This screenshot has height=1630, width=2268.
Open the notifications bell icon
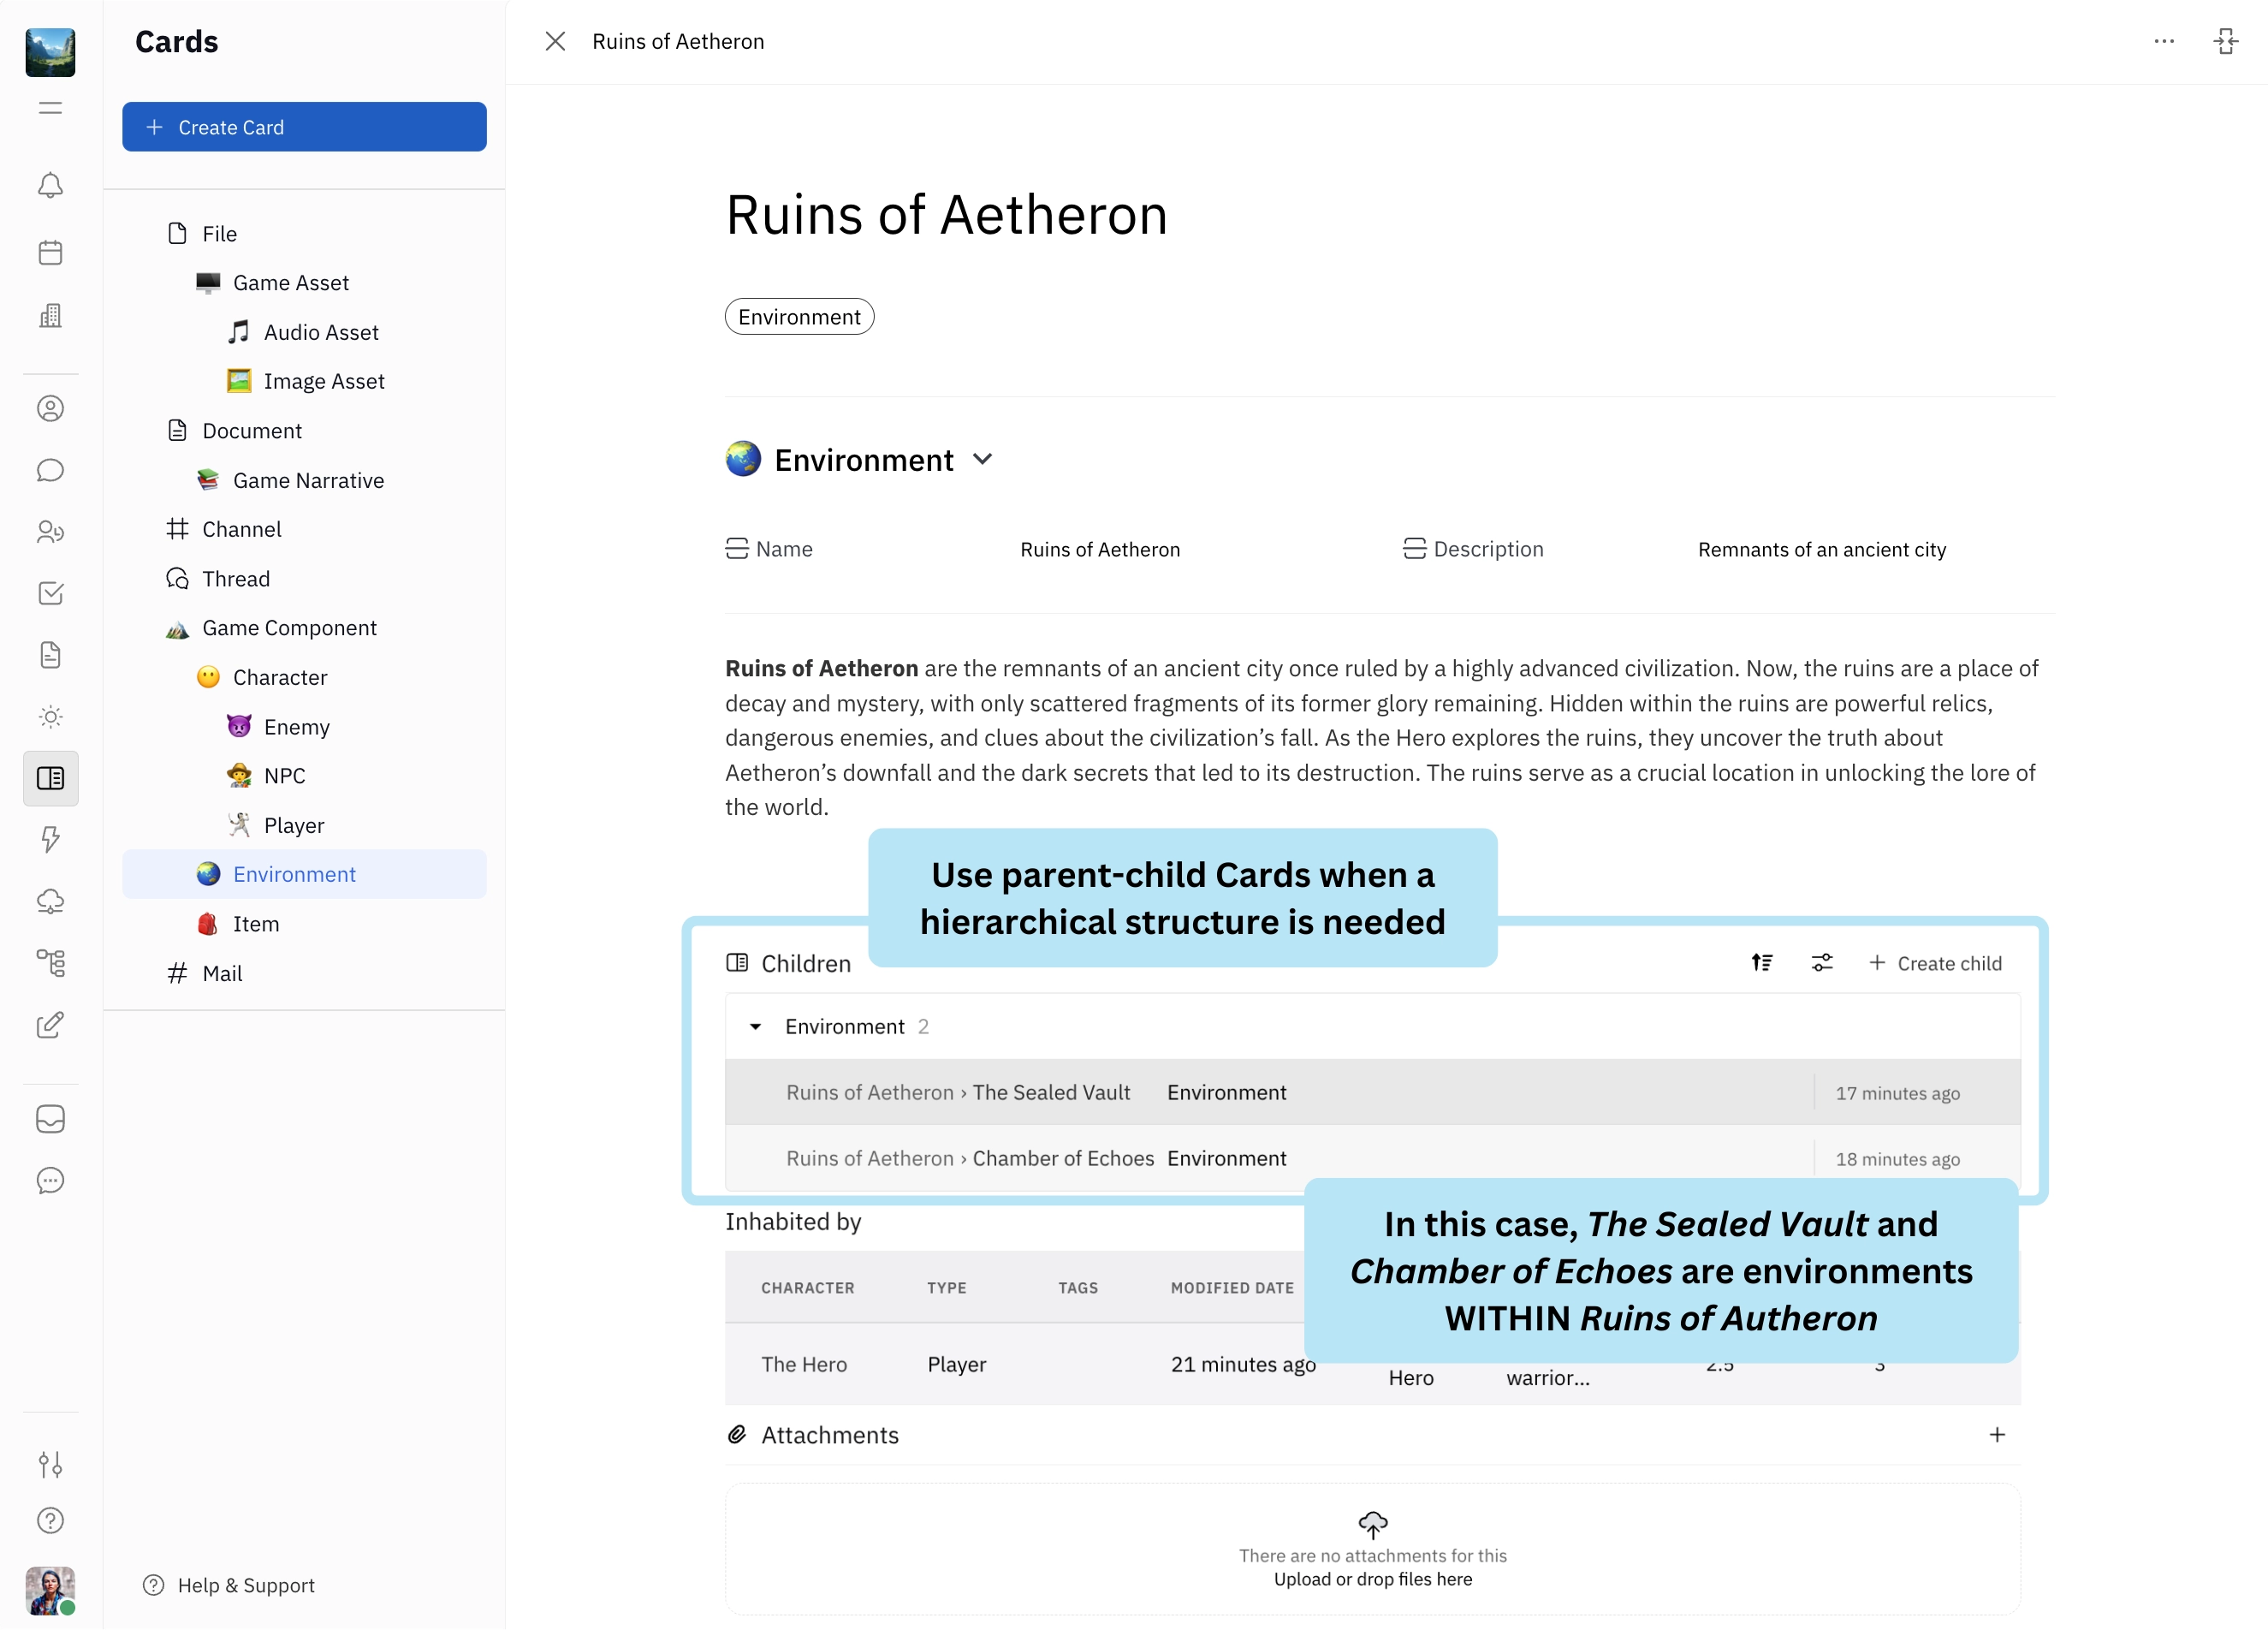coord(50,186)
